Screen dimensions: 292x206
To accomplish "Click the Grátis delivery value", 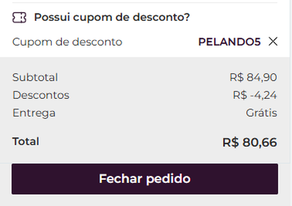I will click(x=261, y=113).
